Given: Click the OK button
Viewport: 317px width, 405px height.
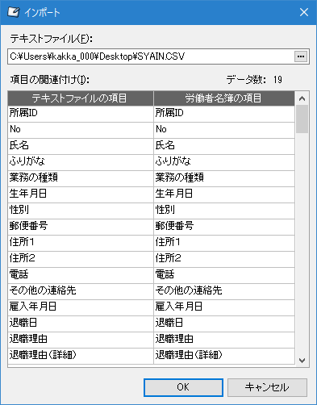Looking at the screenshot, I should pyautogui.click(x=183, y=387).
